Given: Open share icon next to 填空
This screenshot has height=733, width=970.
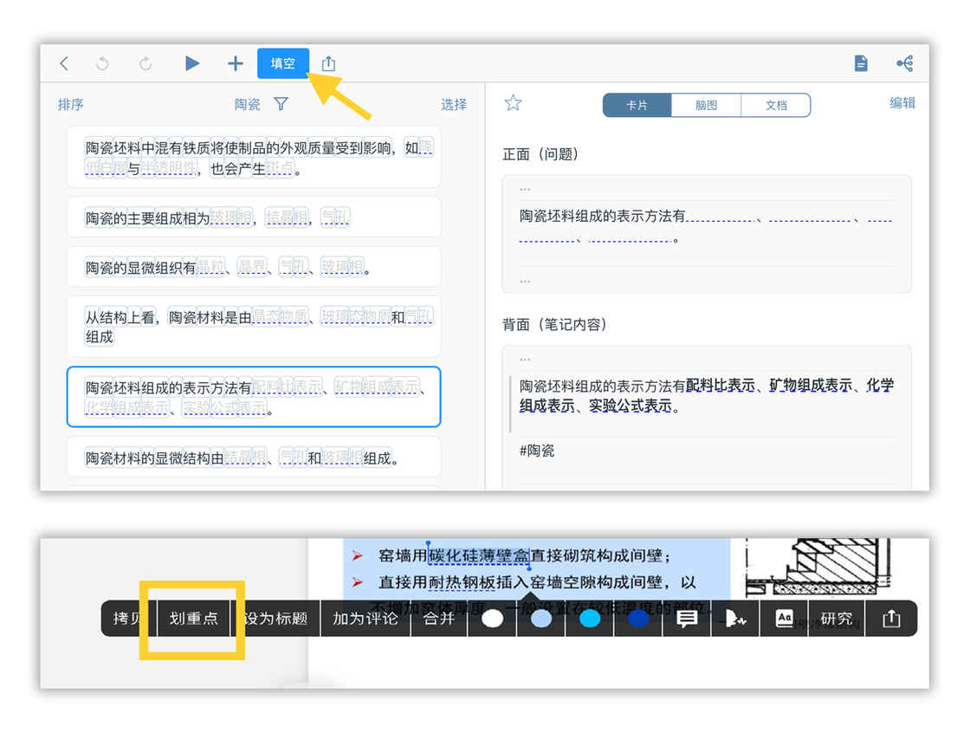Looking at the screenshot, I should [328, 63].
